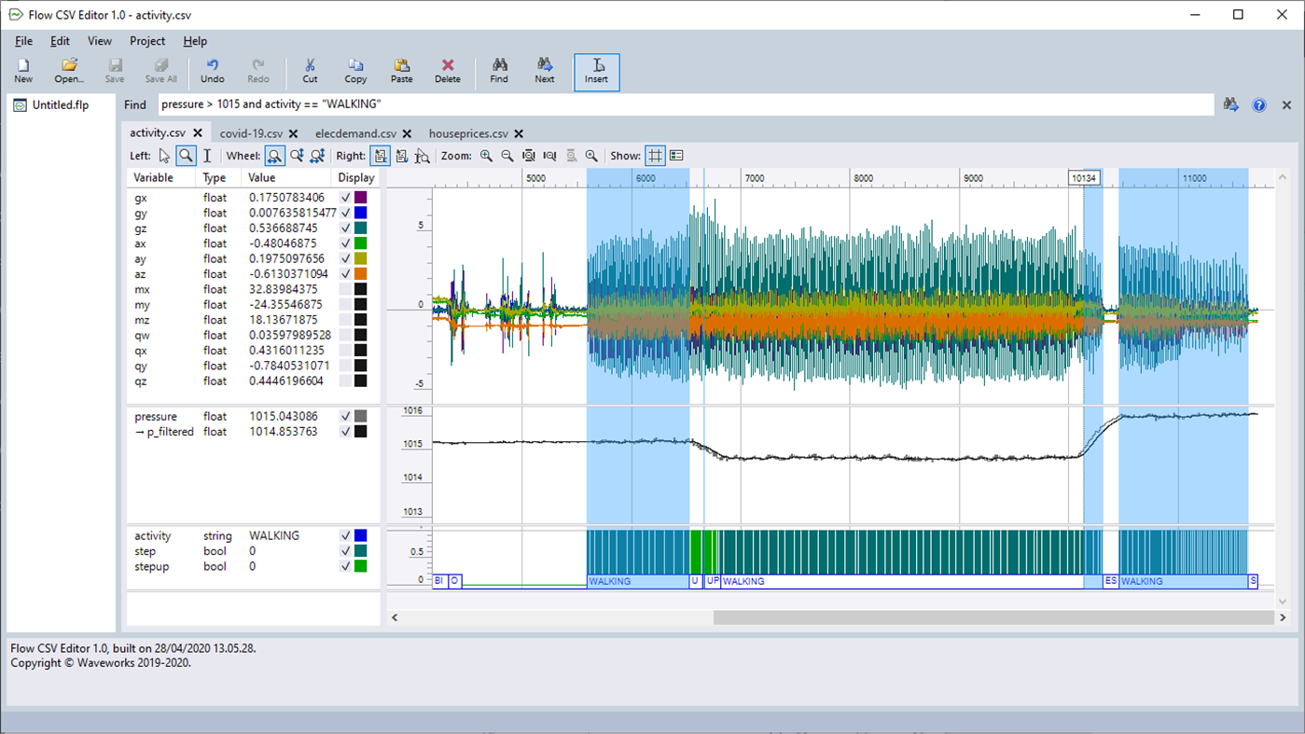
Task: Switch to the covid-19.csv tab
Action: 252,133
